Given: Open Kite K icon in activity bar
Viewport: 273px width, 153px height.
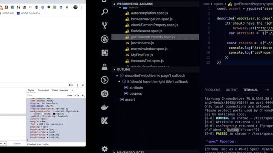Looking at the screenshot, I should (x=105, y=121).
